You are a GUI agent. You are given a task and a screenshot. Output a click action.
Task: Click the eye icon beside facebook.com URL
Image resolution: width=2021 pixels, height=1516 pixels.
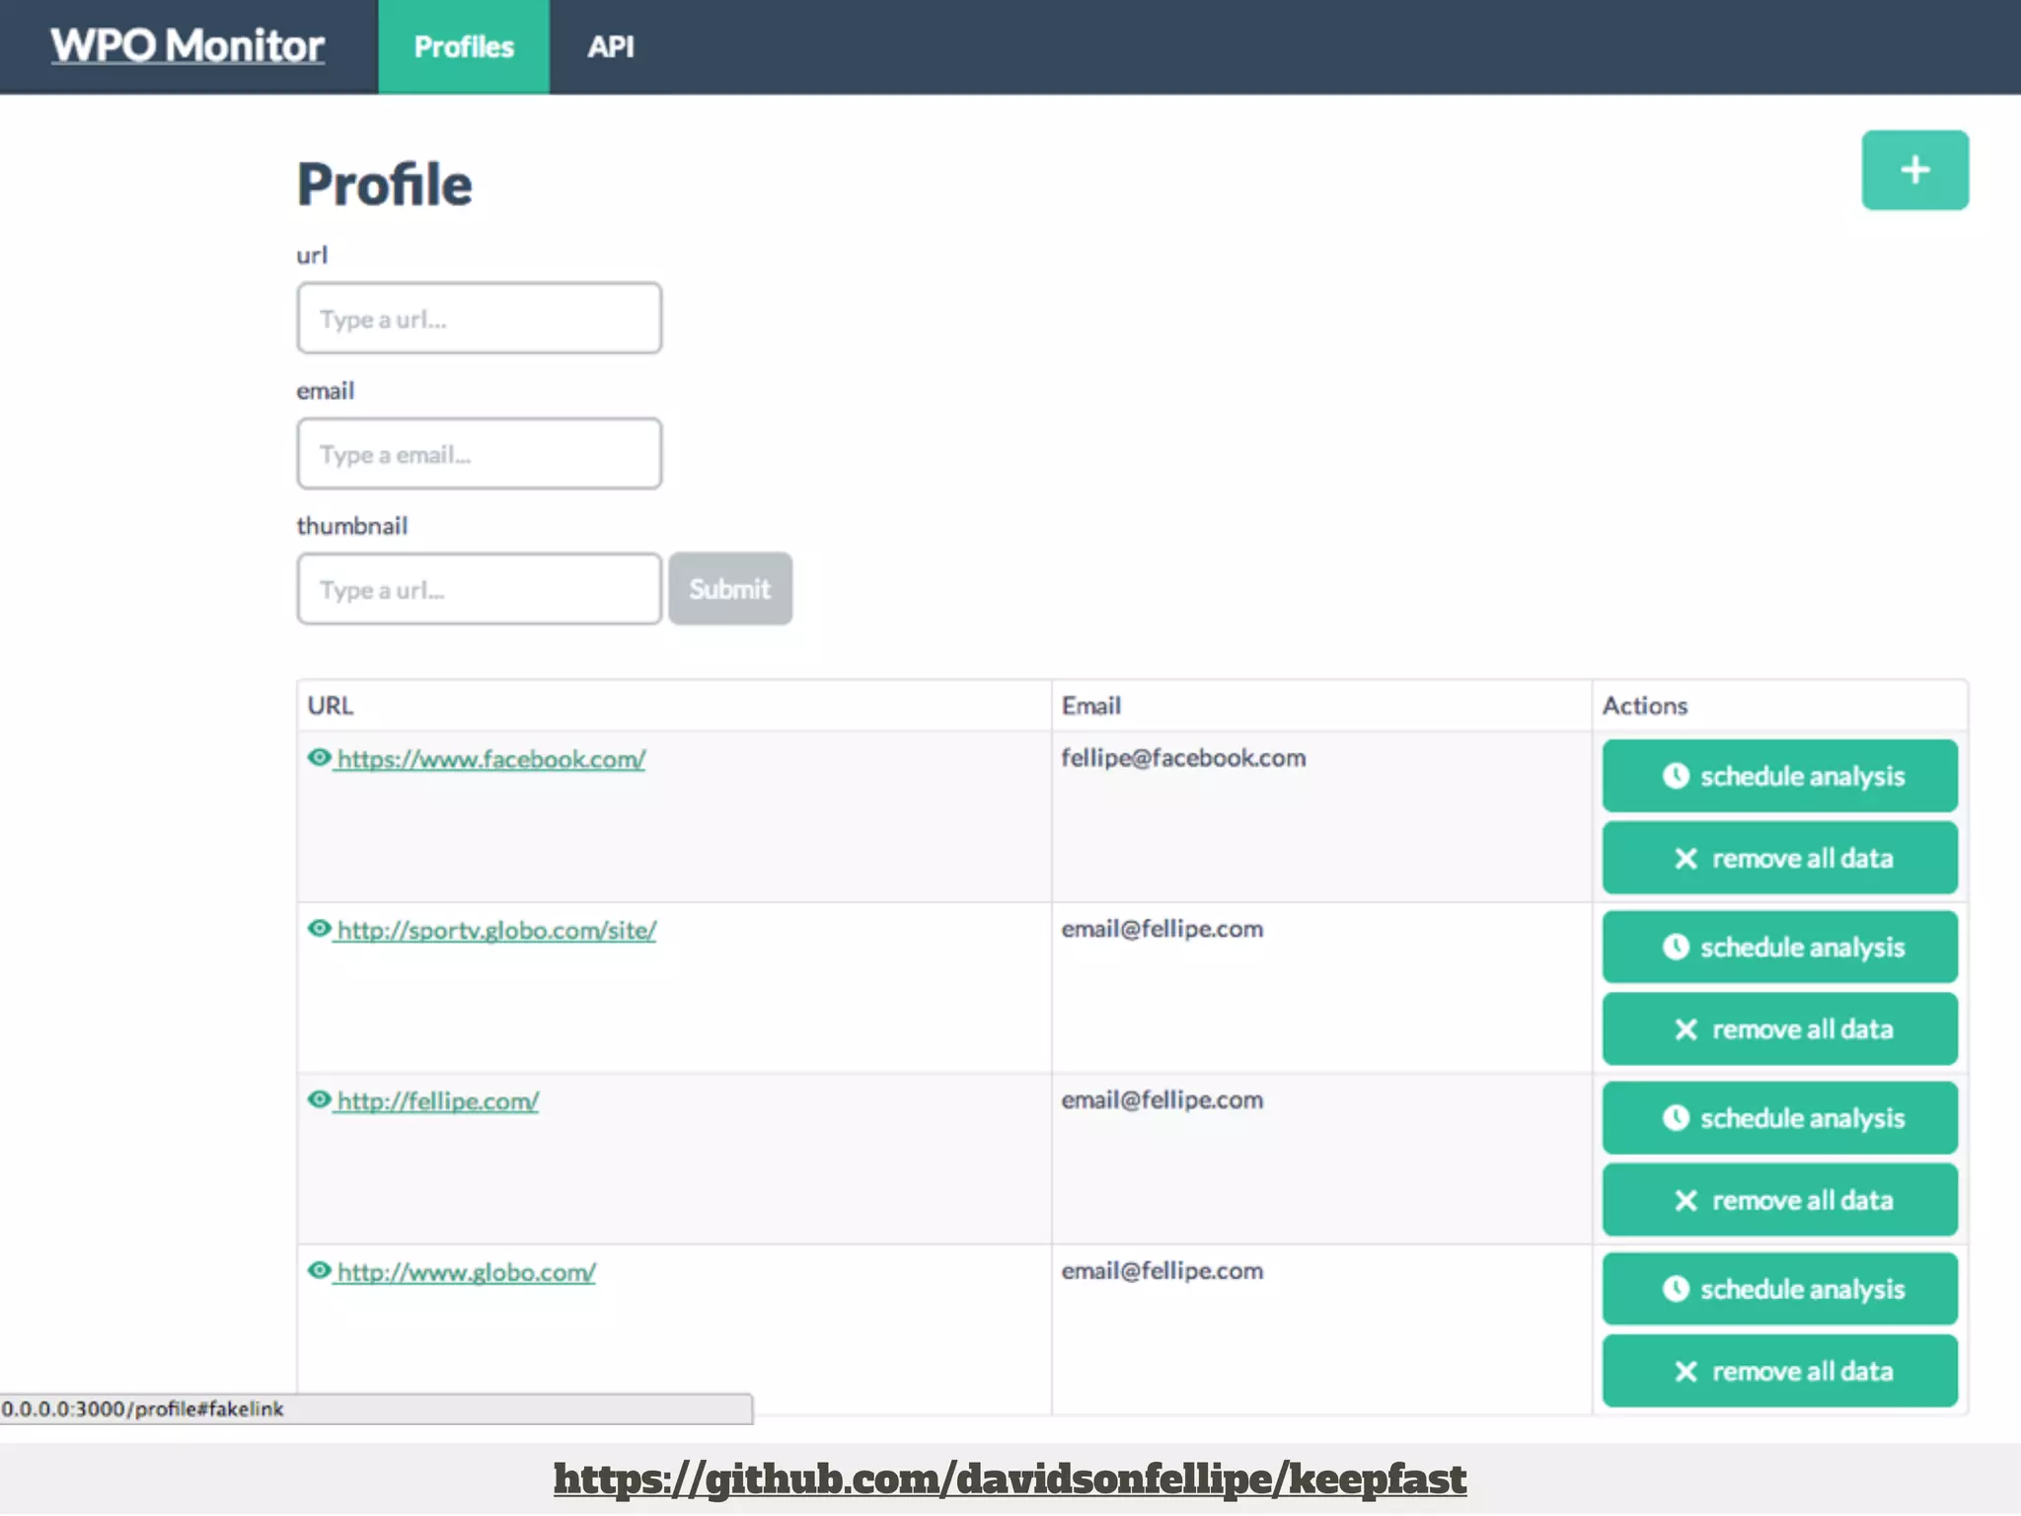click(x=319, y=757)
